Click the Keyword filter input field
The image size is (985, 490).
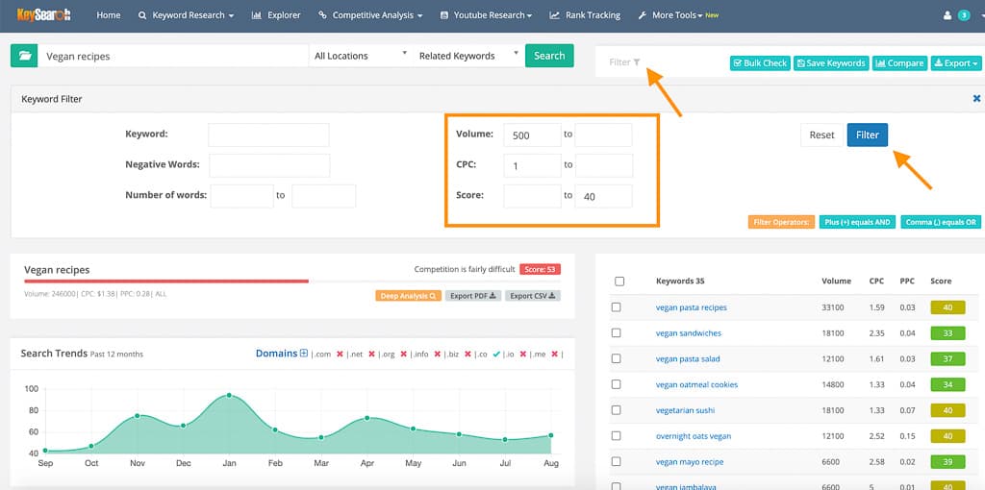point(269,135)
